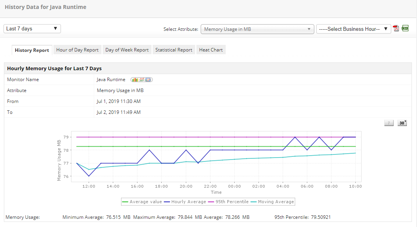Screen dimensions: 417x227
Task: Go to the Statistical Report tab
Action: (x=174, y=50)
